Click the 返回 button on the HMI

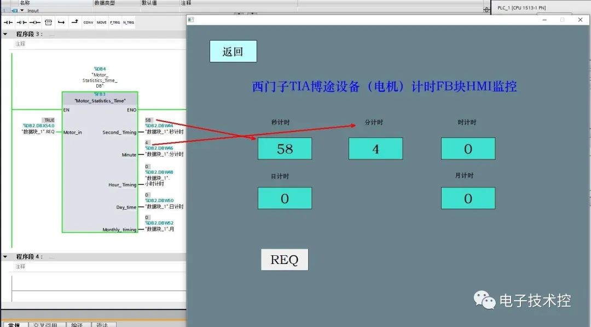coord(233,51)
